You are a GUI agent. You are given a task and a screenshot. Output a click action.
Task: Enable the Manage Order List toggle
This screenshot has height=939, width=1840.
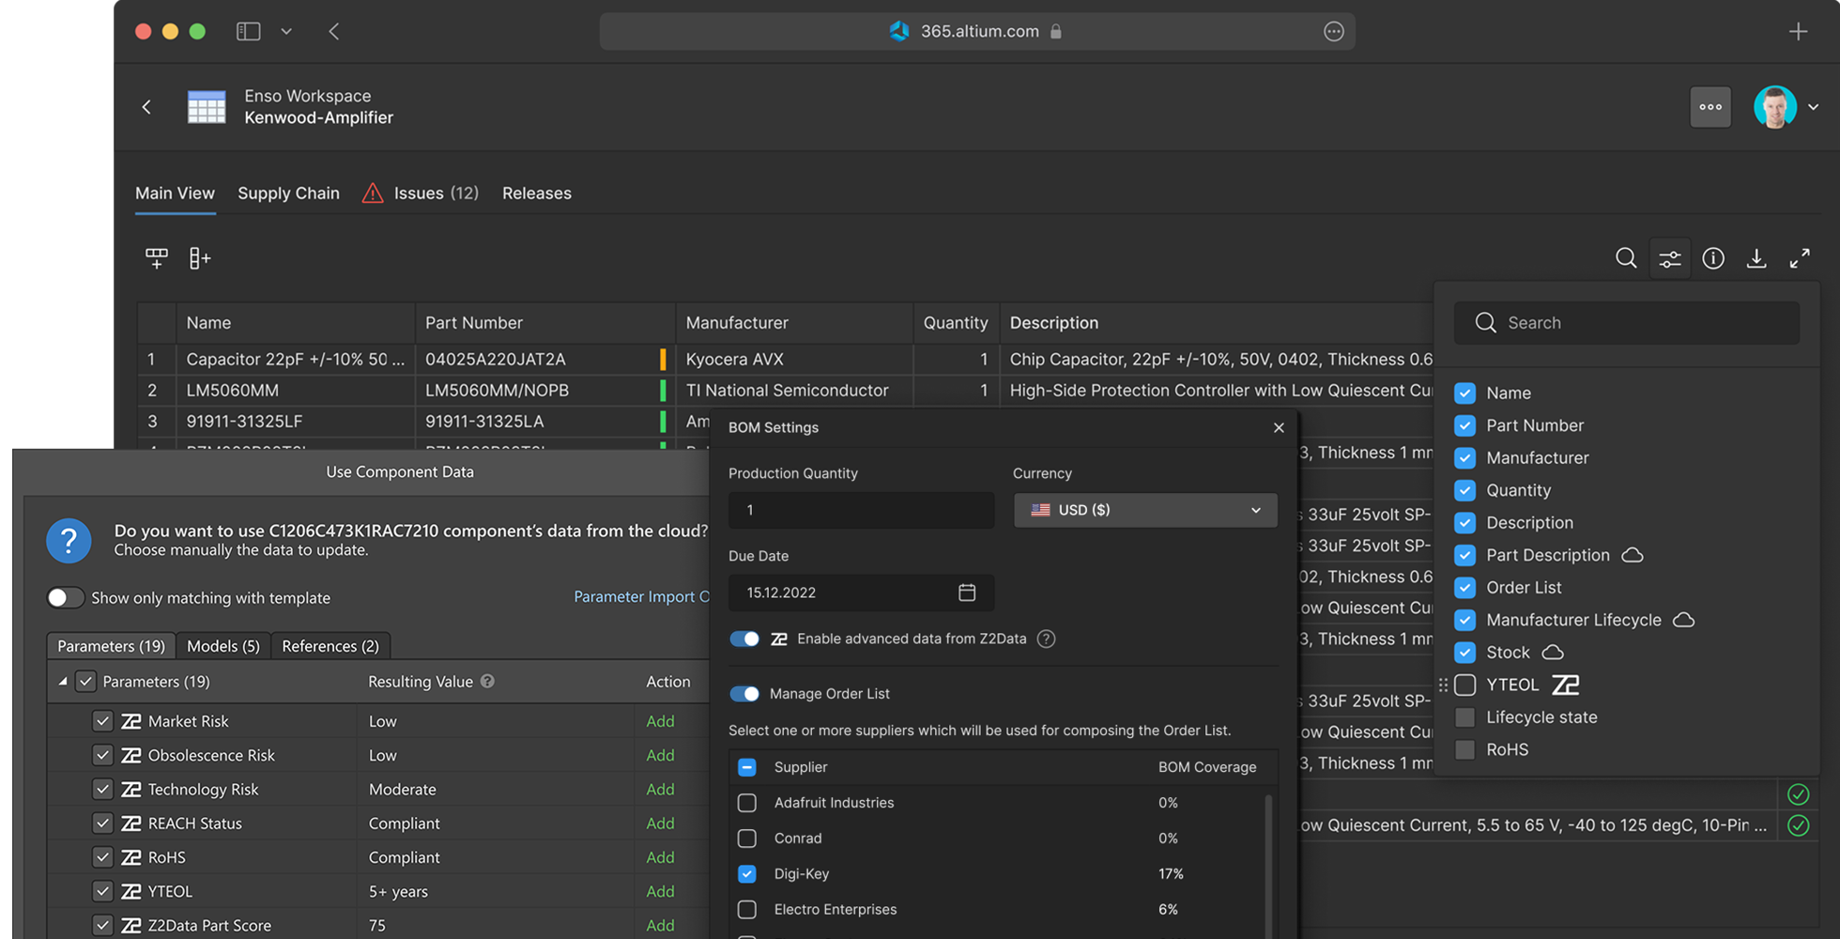[744, 694]
